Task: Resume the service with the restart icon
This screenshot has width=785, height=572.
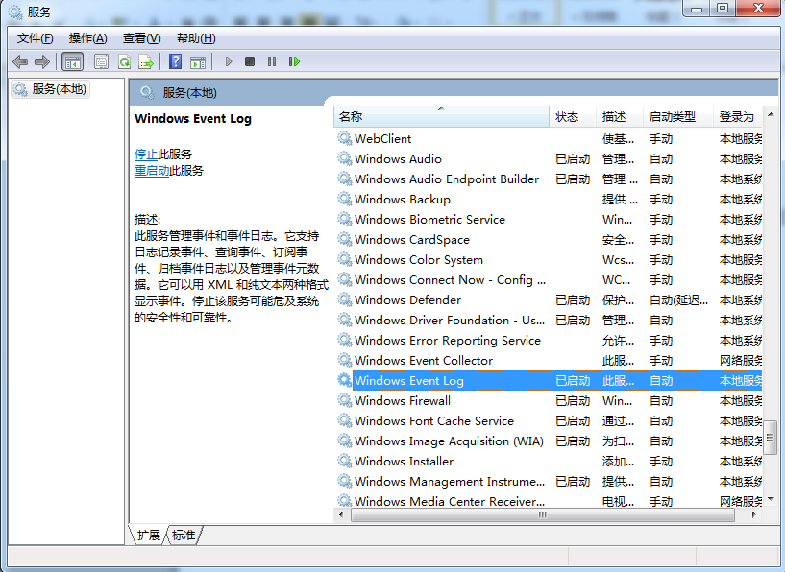Action: [x=294, y=61]
